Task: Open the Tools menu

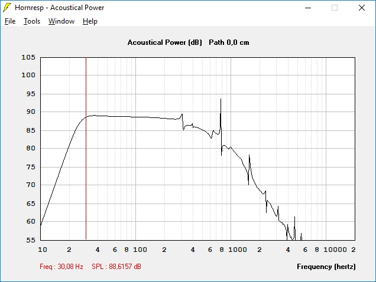Action: 32,21
